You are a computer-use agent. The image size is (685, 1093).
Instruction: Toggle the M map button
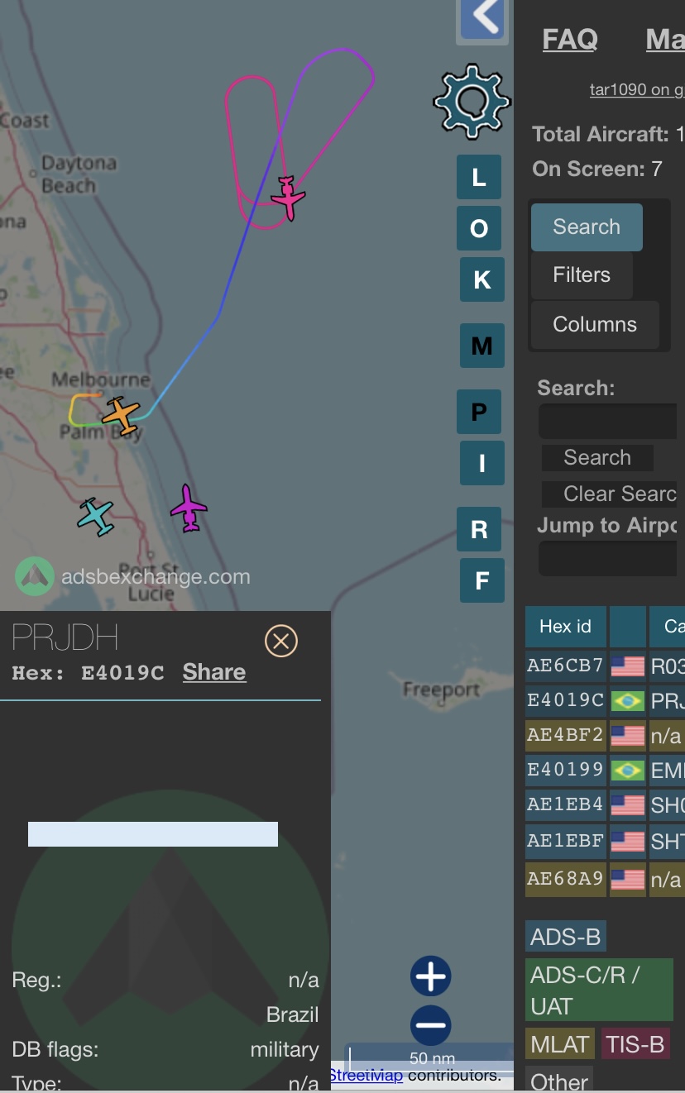(481, 346)
